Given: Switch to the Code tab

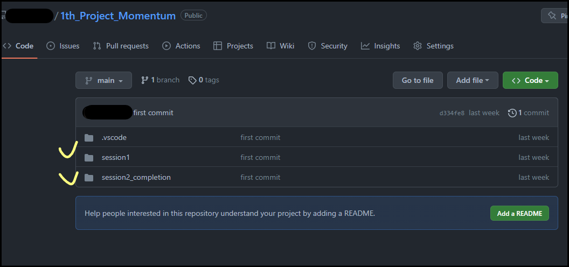Looking at the screenshot, I should pos(18,46).
